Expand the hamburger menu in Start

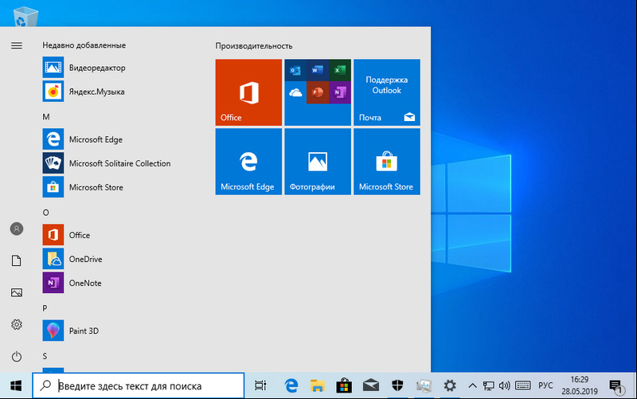(17, 45)
